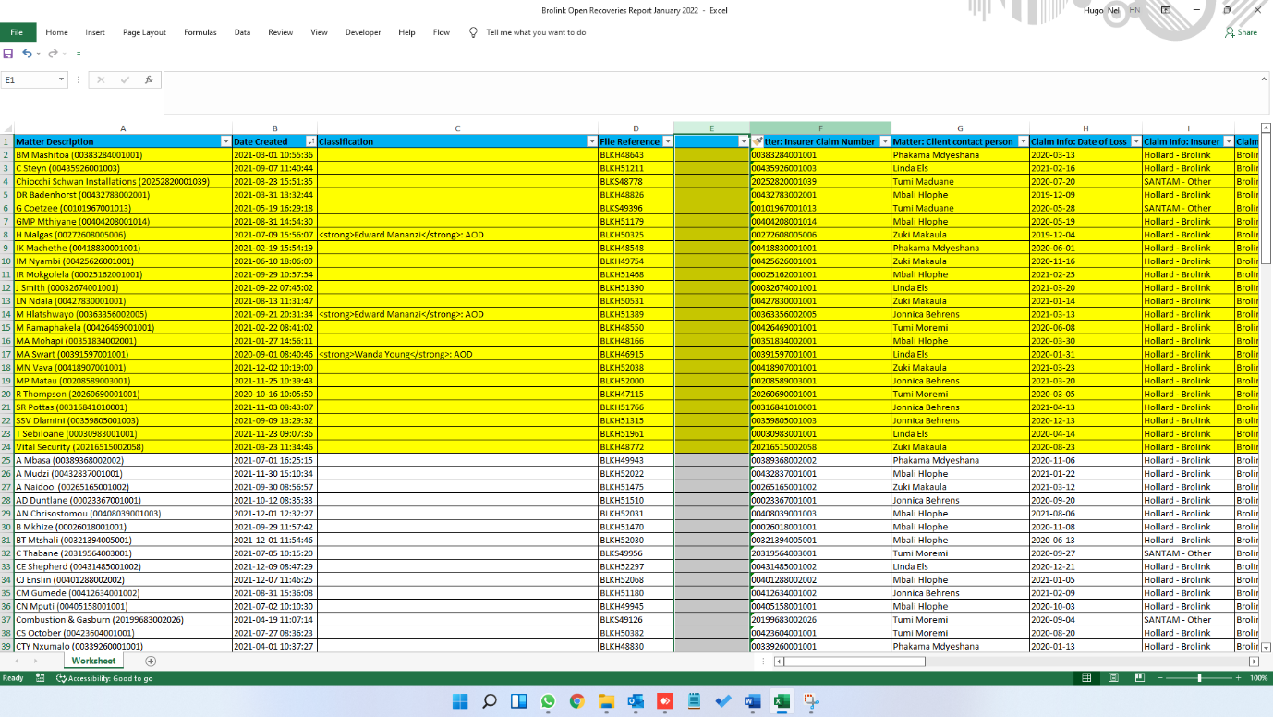Click the zoom out minus button

1160,678
